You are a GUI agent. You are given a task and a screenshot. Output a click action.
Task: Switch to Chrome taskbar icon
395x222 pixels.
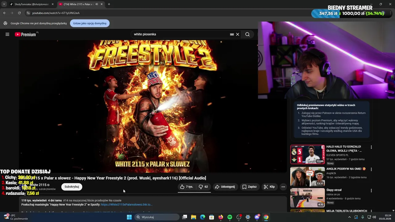tap(266, 217)
